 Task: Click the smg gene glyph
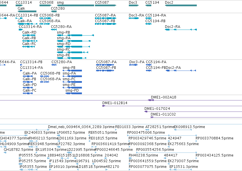75,5
